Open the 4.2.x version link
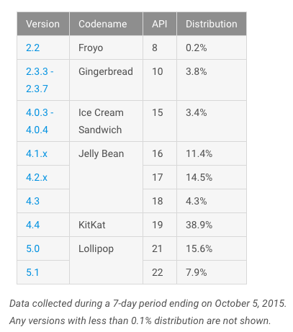 37,177
